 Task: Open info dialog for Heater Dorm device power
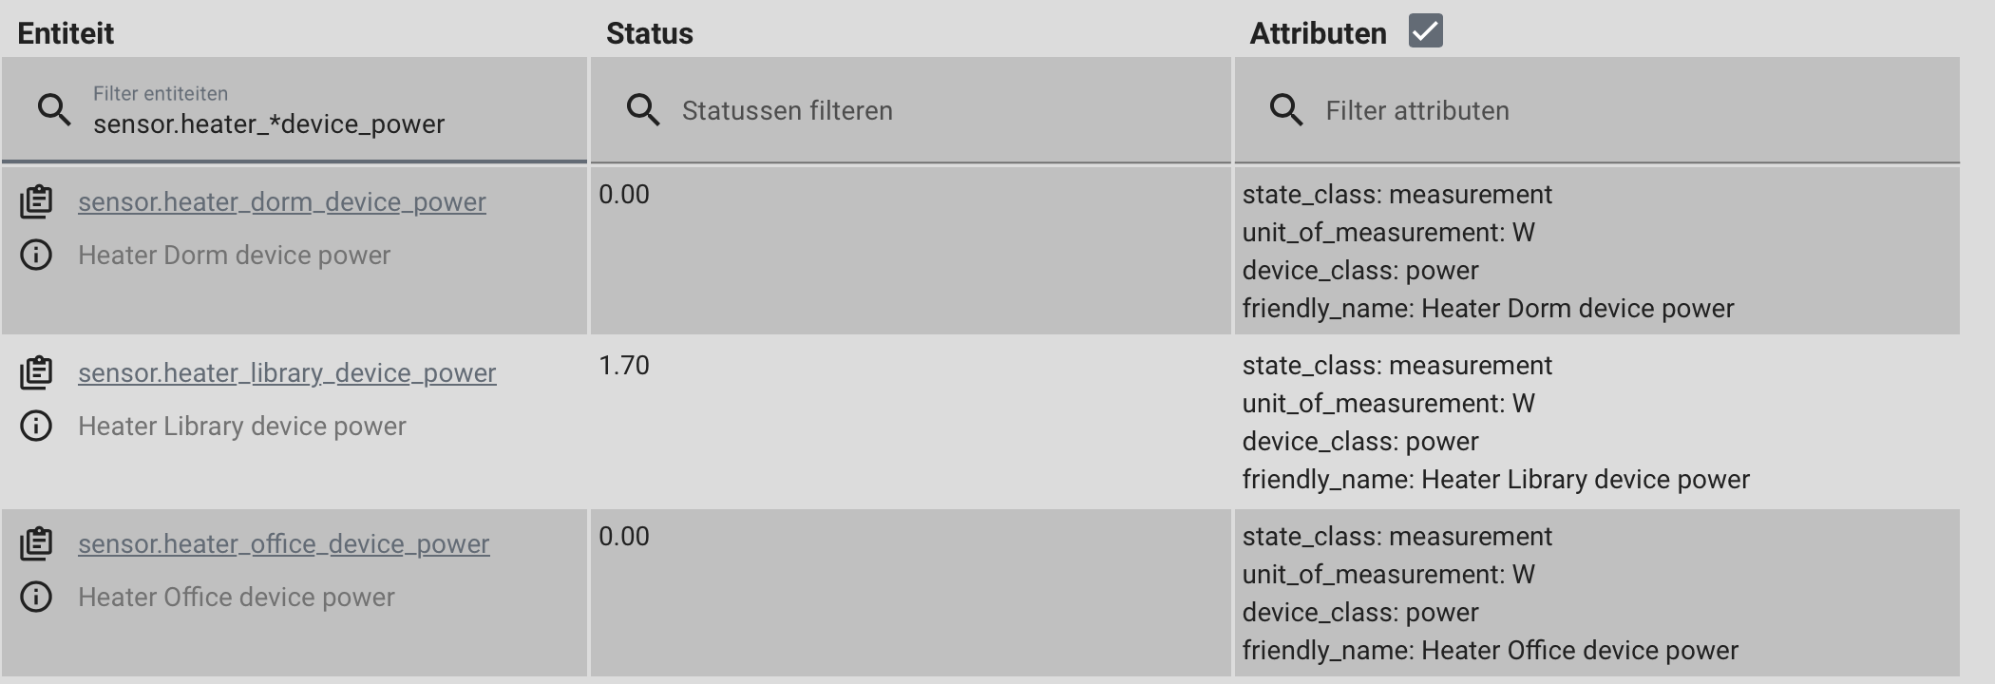coord(36,255)
